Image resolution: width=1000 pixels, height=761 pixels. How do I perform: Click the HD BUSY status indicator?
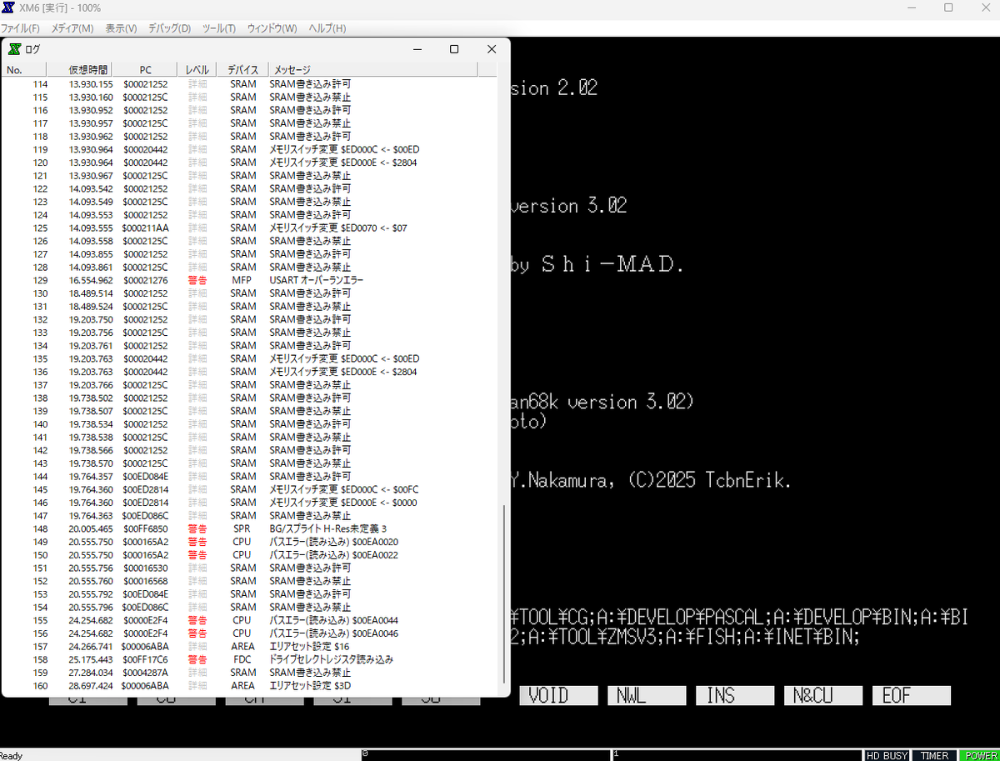click(887, 755)
